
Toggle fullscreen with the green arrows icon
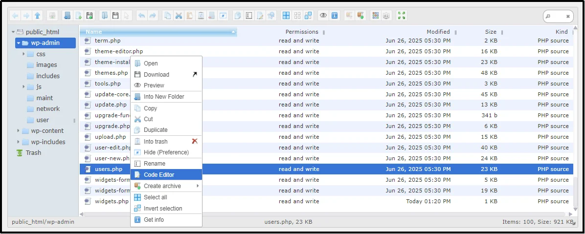pyautogui.click(x=402, y=15)
